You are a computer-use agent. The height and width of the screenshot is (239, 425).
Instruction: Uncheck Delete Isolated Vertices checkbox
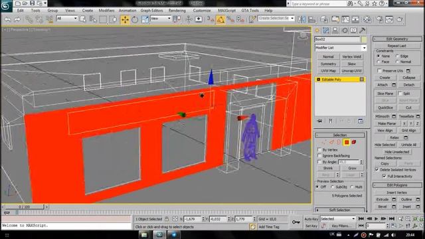coord(377,170)
